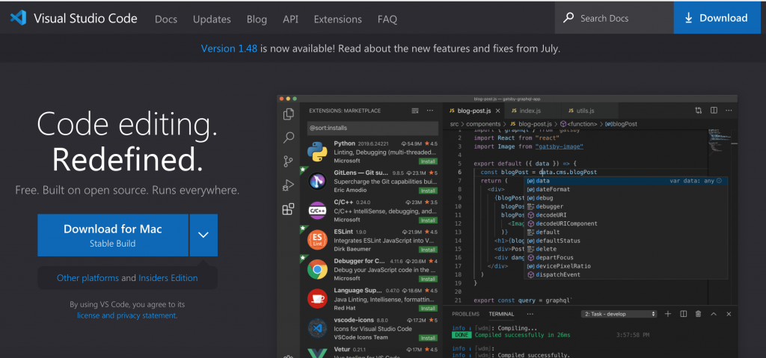Viewport: 766px width, 358px height.
Task: Click Install button for Language Support extension
Action: [x=428, y=308]
